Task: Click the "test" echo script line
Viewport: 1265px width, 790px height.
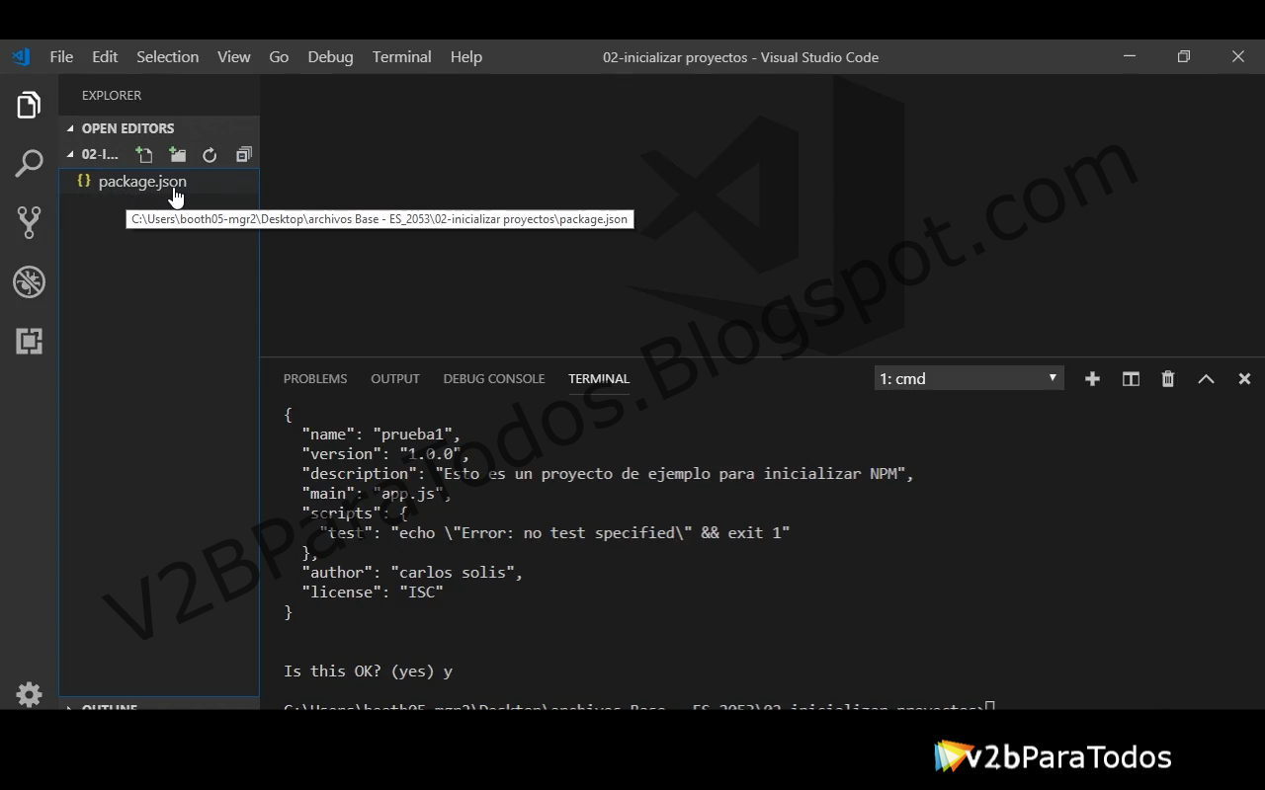Action: (554, 533)
